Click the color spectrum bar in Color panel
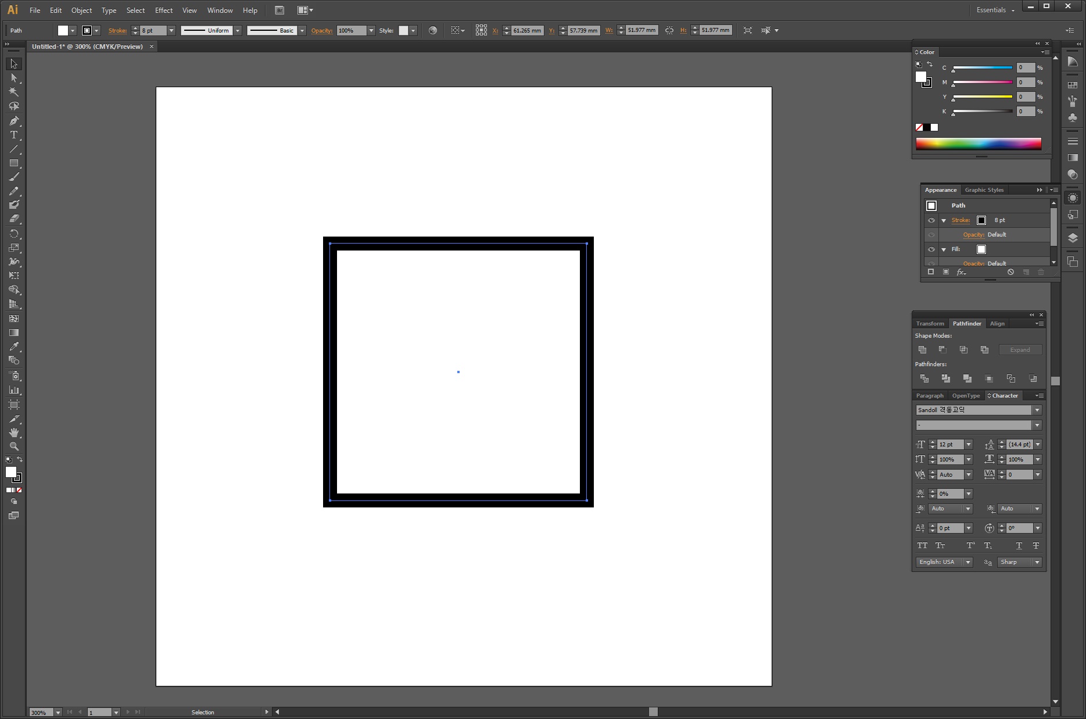Screen dimensions: 1086x719 979,144
